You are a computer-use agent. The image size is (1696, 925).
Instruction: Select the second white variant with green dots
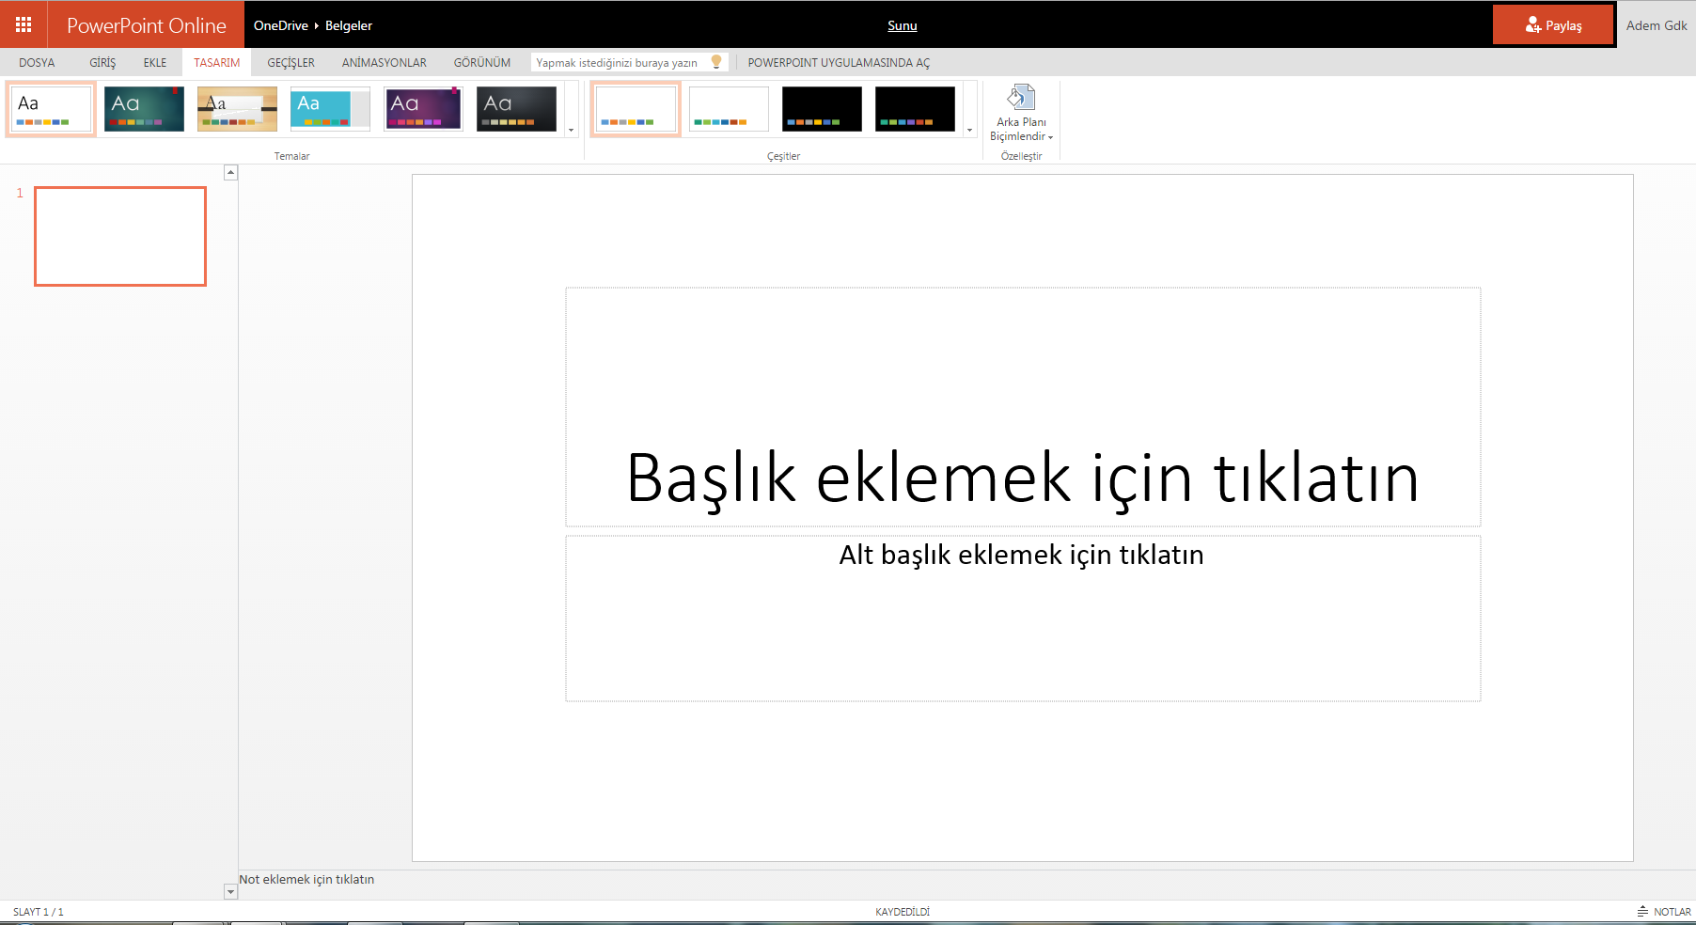729,109
